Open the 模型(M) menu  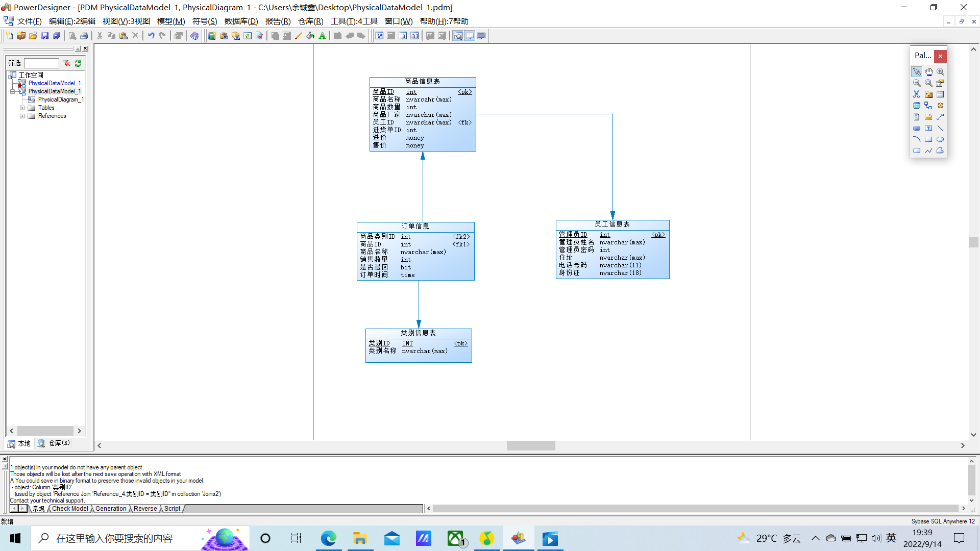(x=171, y=21)
